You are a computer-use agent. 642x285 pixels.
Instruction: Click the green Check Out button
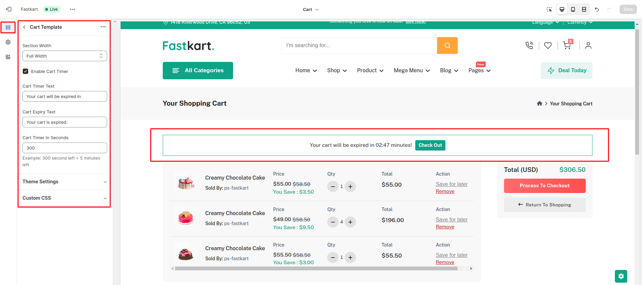(x=430, y=145)
